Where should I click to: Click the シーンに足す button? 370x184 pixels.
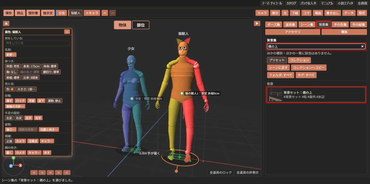pos(278,68)
